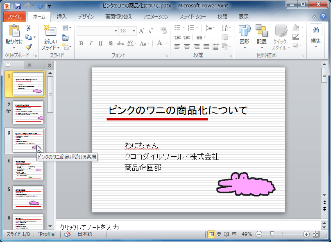Toggle Underline formatting

coord(100,43)
